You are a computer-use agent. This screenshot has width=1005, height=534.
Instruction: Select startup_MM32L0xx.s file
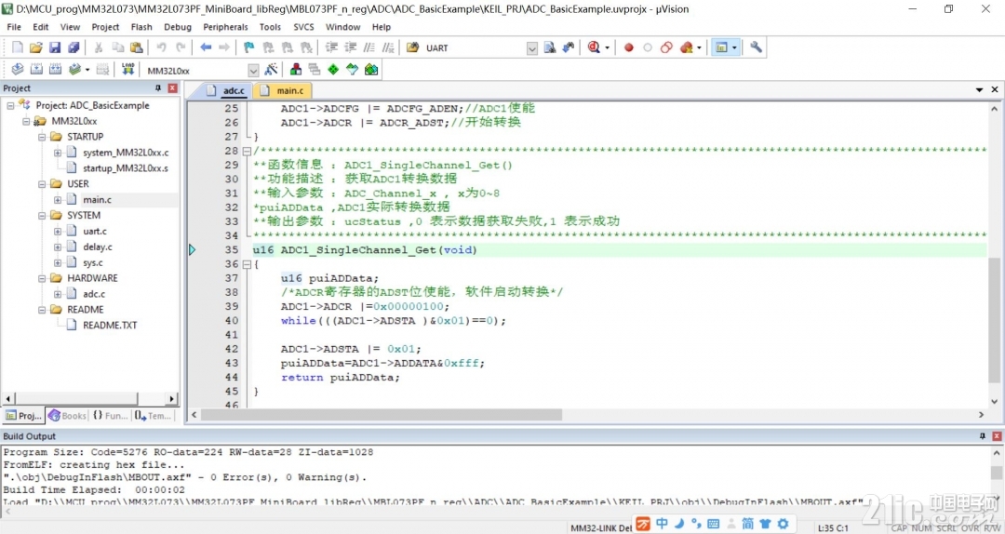[126, 168]
